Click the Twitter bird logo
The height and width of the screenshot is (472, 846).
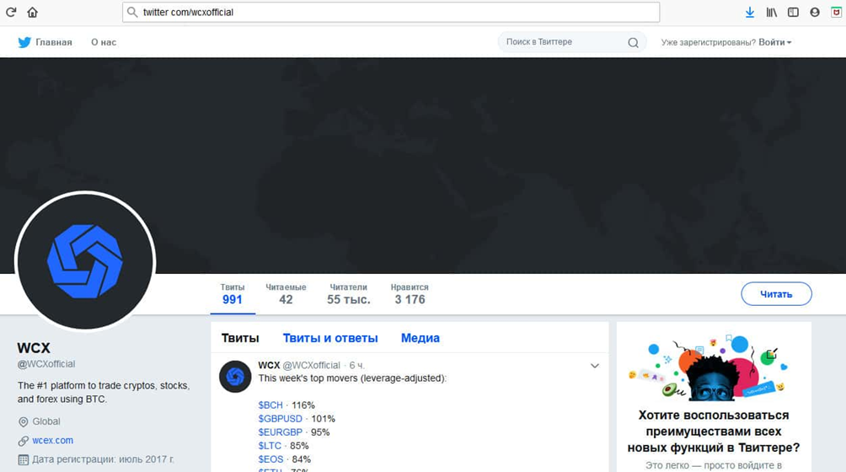pos(24,42)
